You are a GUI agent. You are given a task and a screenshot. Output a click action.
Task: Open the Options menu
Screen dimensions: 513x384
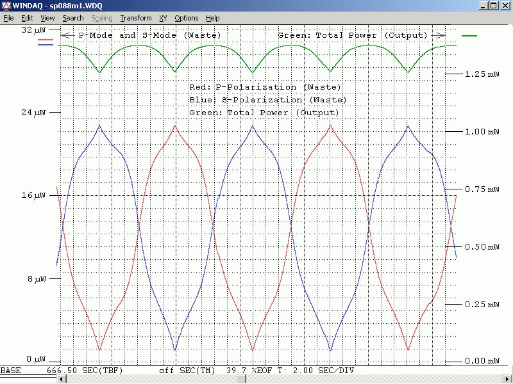(x=187, y=18)
